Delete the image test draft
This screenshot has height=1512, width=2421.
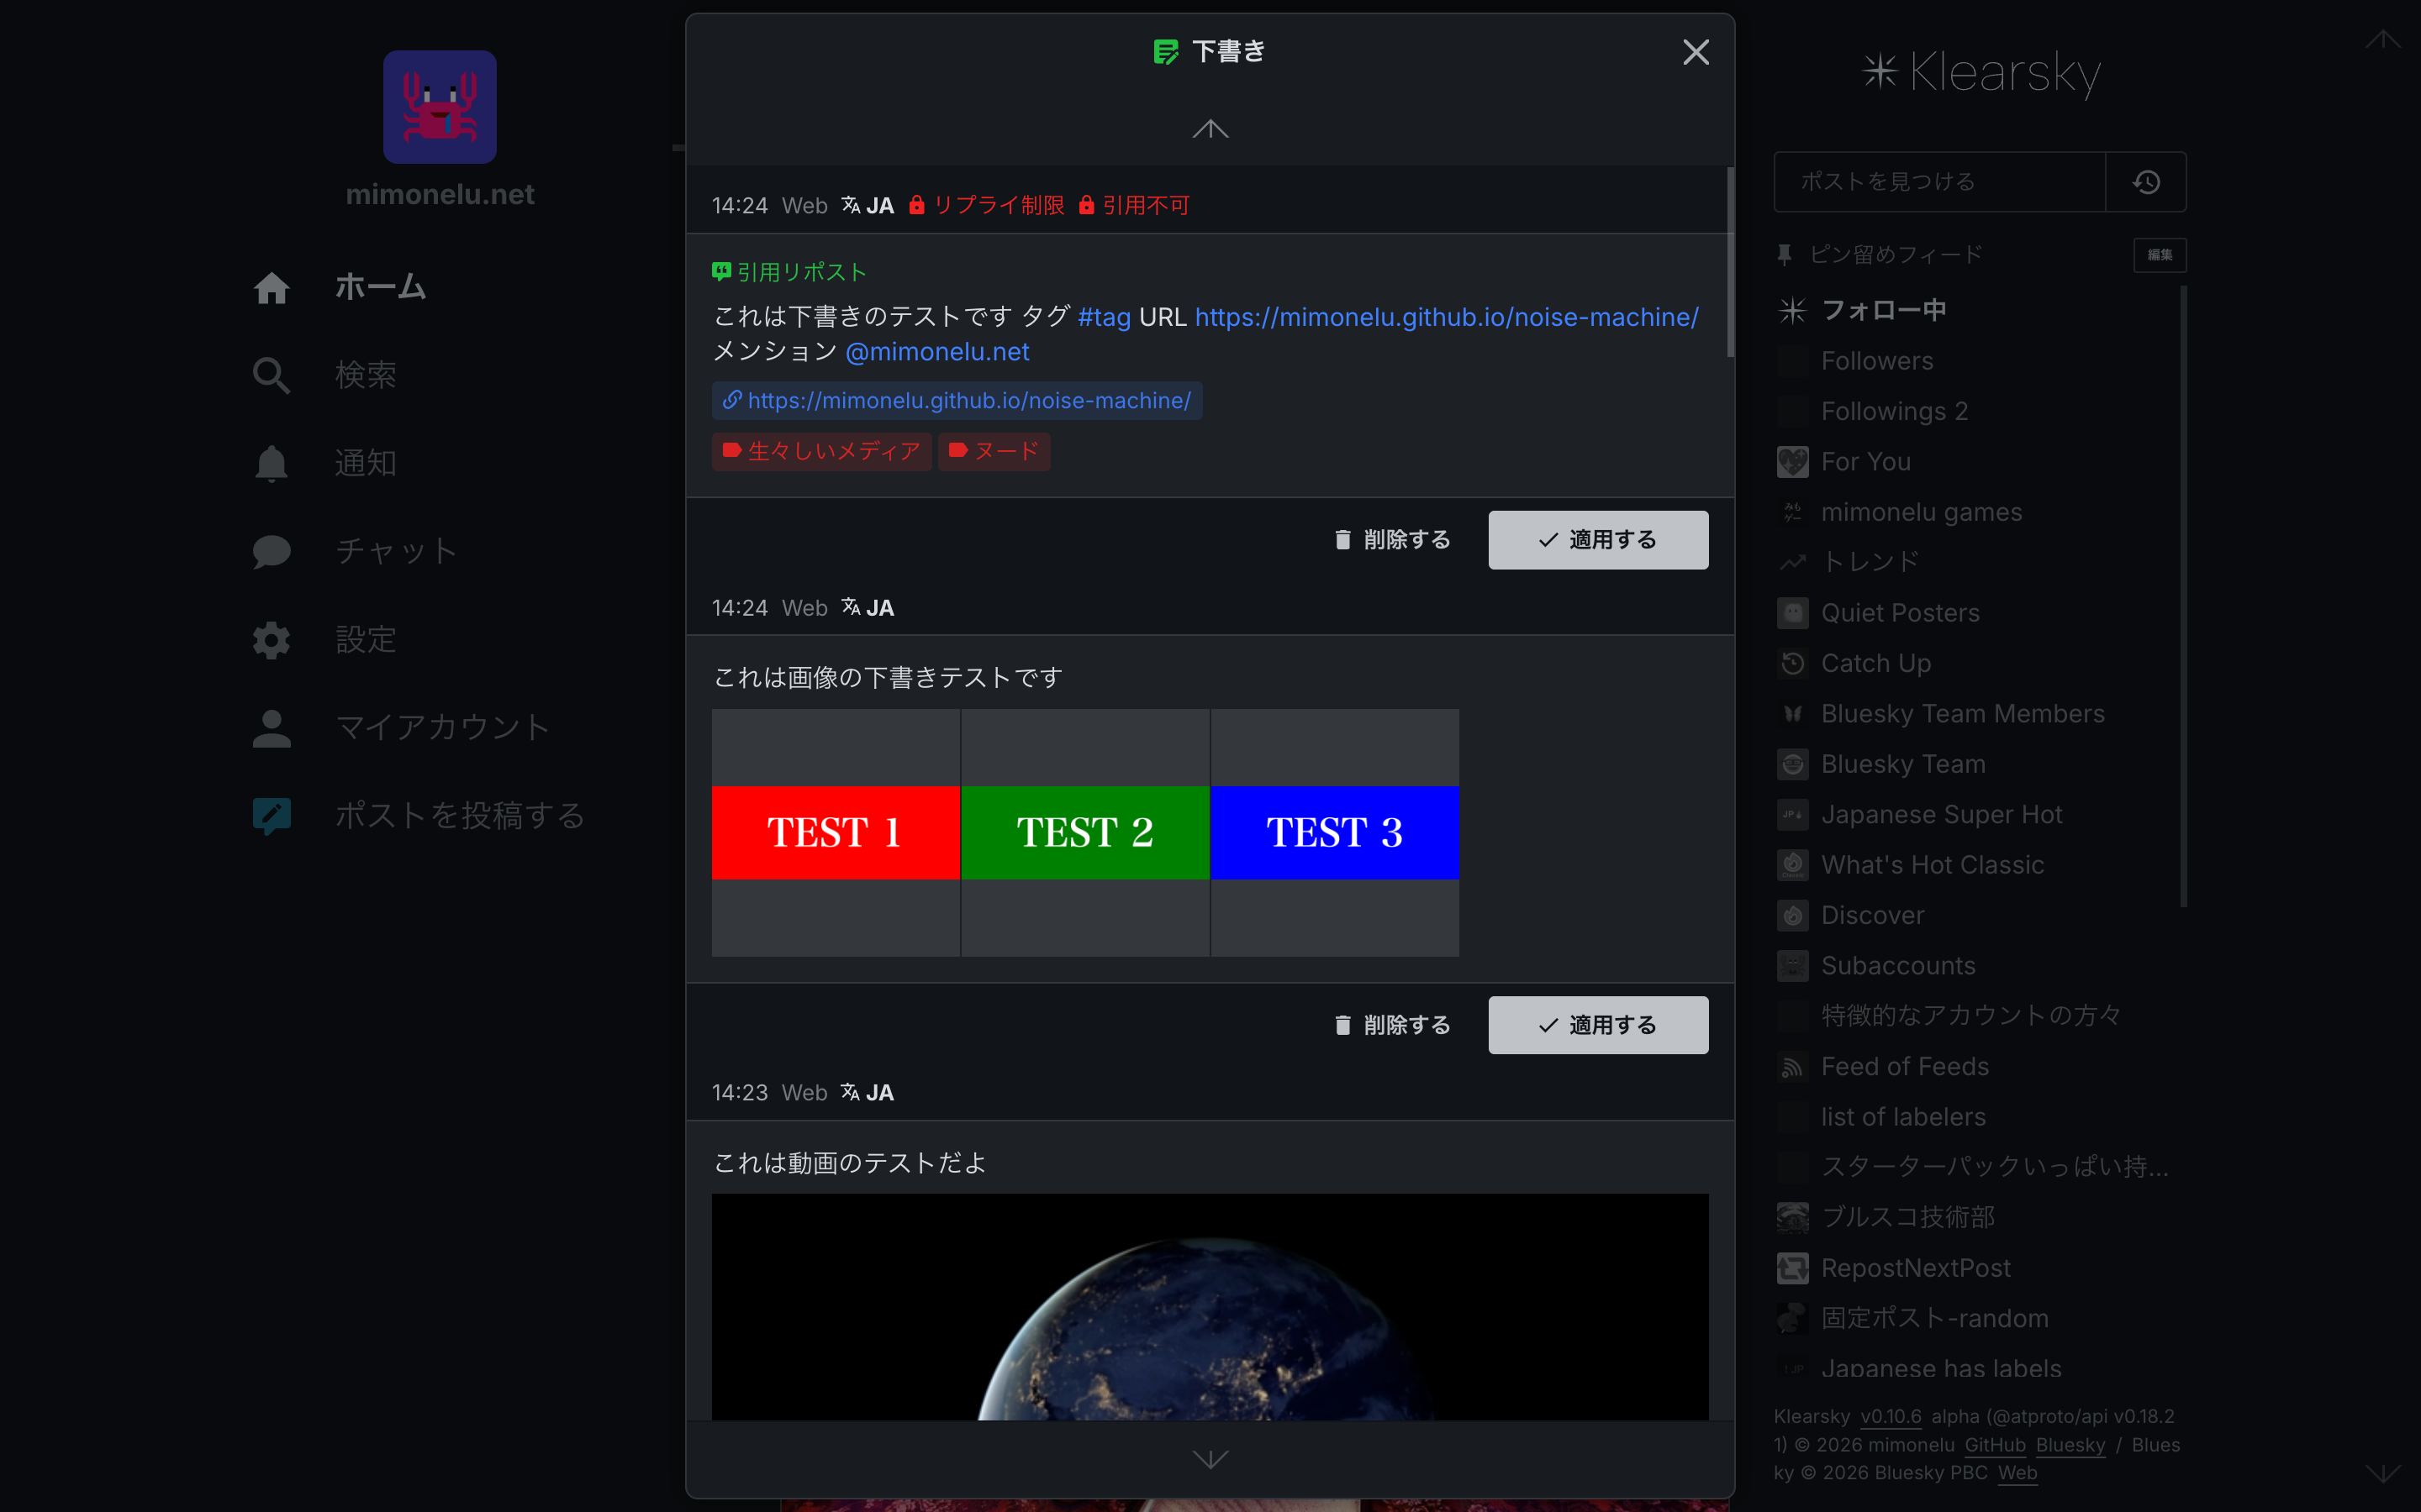click(1393, 1025)
